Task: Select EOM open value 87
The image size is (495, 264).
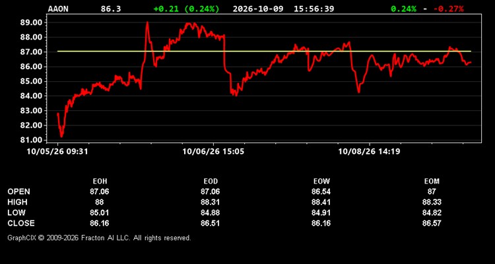Action: coord(432,191)
